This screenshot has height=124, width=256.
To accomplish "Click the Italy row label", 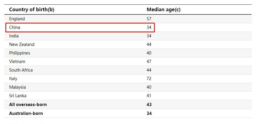I will [13, 79].
